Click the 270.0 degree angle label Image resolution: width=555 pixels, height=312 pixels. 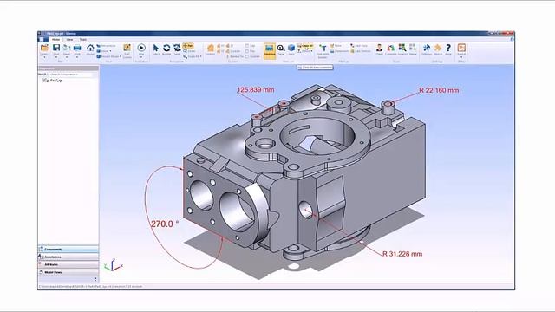pos(165,224)
